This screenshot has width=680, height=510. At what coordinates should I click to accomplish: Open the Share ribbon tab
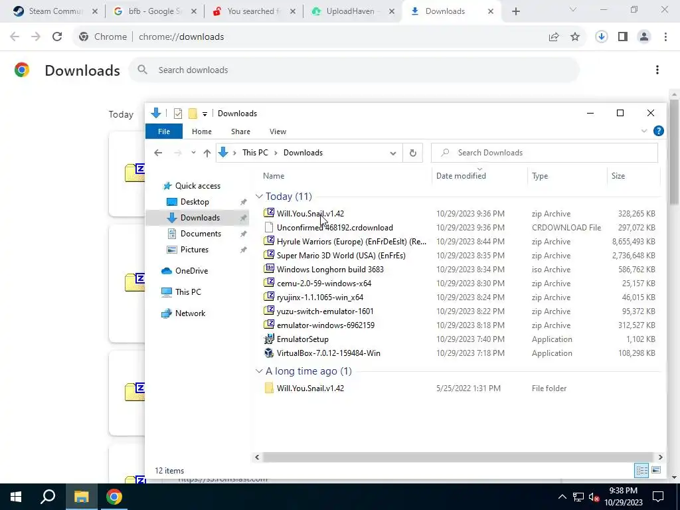pyautogui.click(x=240, y=131)
